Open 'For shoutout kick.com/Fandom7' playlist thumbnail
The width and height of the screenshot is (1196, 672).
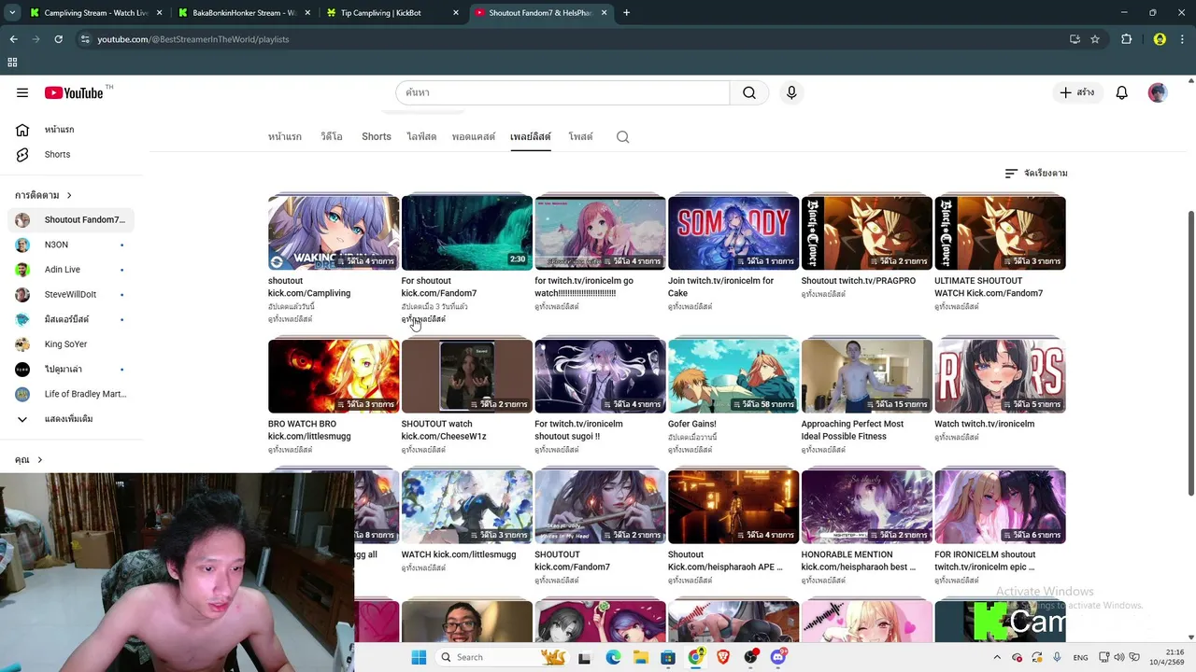point(467,233)
